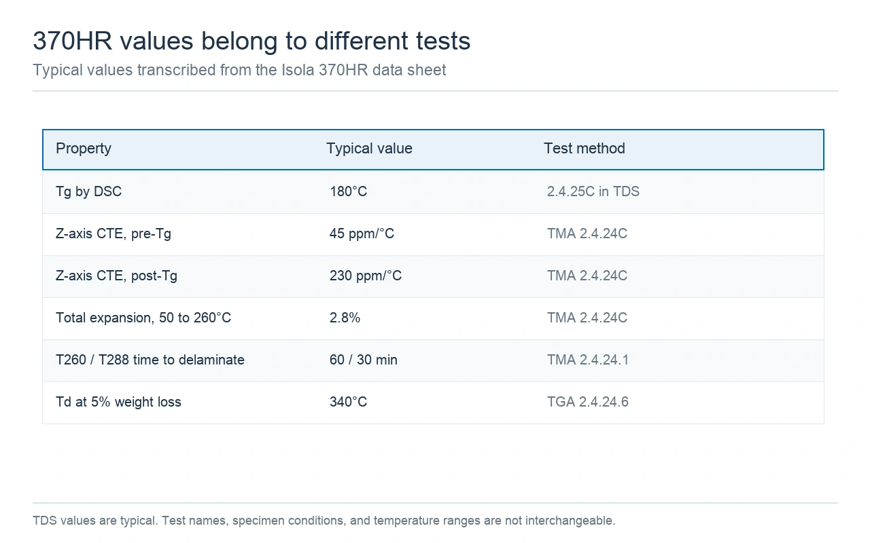The image size is (870, 543).
Task: Select the Z-axis CTE, pre-Tg row
Action: (433, 234)
